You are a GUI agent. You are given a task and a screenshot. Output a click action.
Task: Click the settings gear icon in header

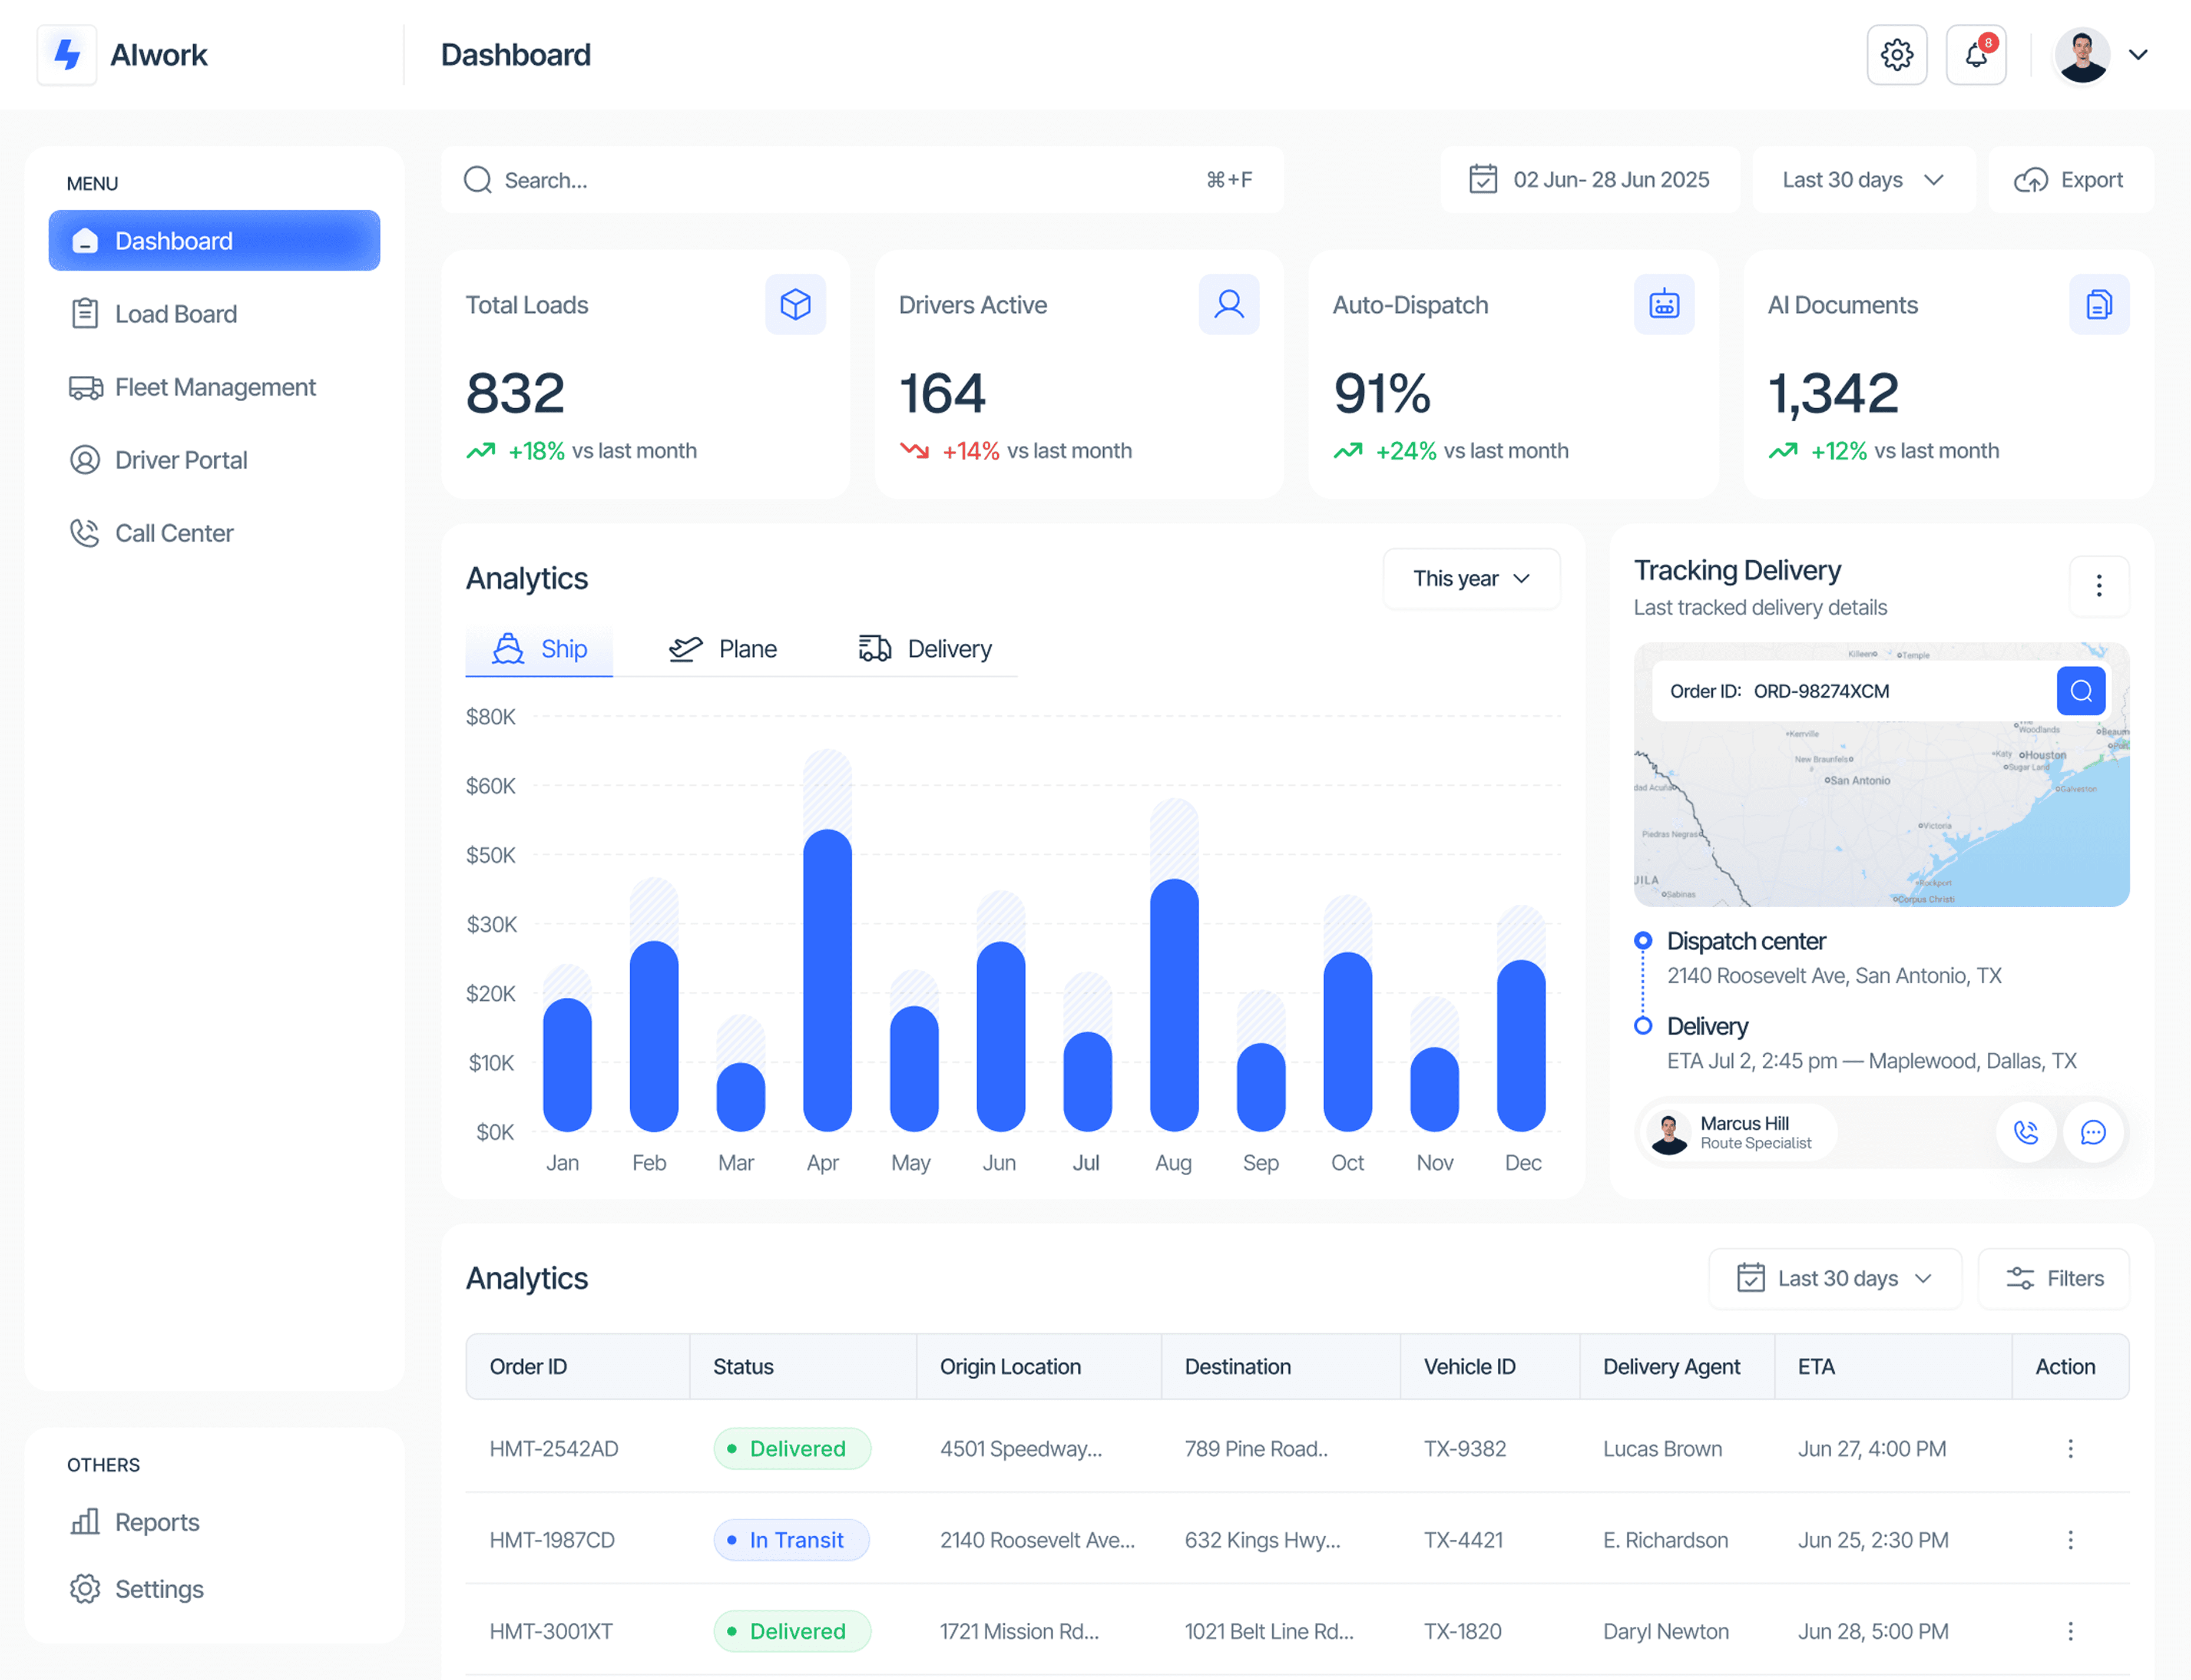(x=1896, y=55)
